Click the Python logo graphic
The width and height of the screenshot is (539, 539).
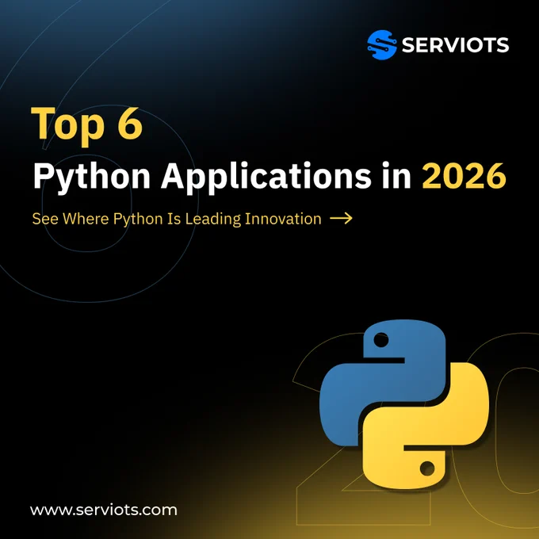pos(404,404)
